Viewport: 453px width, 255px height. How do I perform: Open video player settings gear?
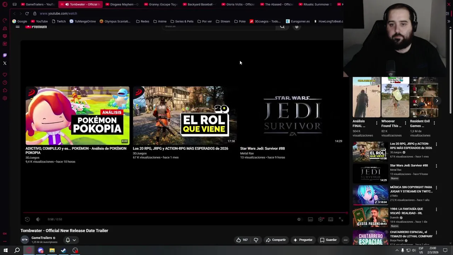[320, 219]
